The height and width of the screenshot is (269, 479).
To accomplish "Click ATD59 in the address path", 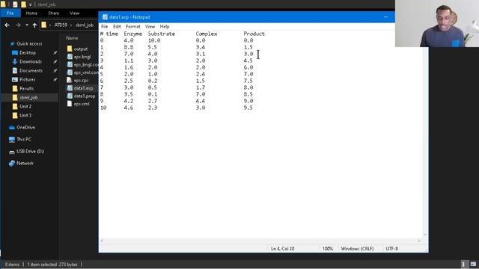I will click(x=61, y=25).
